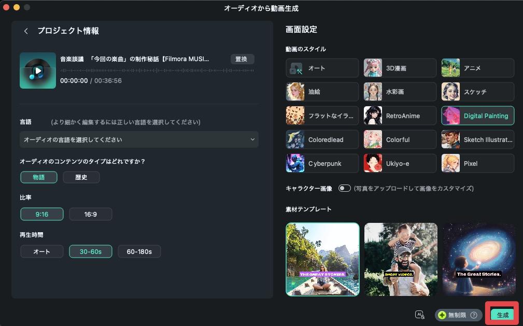Viewport: 523px width, 326px height.
Task: Select the galaxy Great Stories template
Action: (478, 259)
